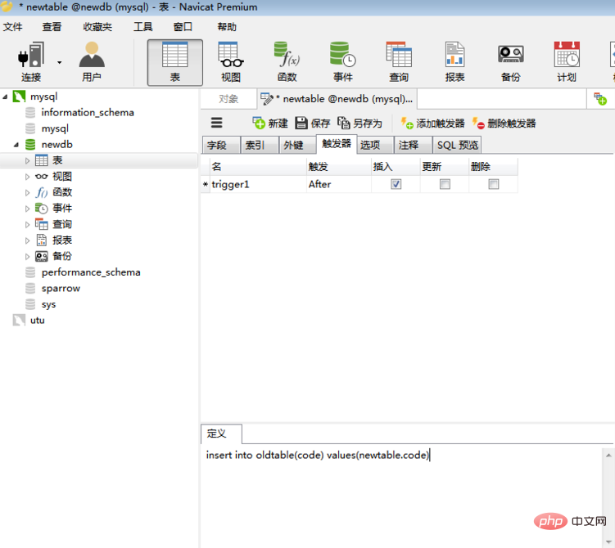Image resolution: width=615 pixels, height=548 pixels.
Task: Select the 报表 node under newdb
Action: [62, 240]
